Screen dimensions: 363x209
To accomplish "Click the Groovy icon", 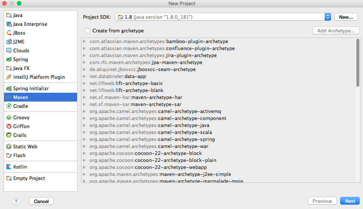I will 9,117.
